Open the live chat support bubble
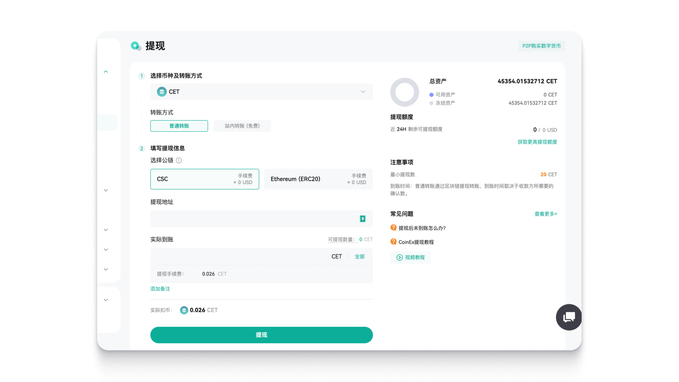 pyautogui.click(x=569, y=317)
